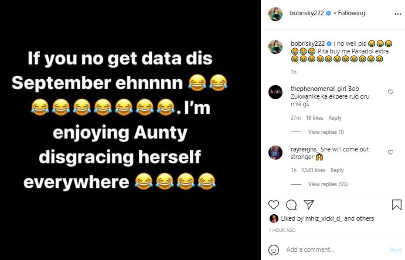405x260 pixels.
Task: Like thephenomenal_girl's comment heart
Action: [x=390, y=92]
